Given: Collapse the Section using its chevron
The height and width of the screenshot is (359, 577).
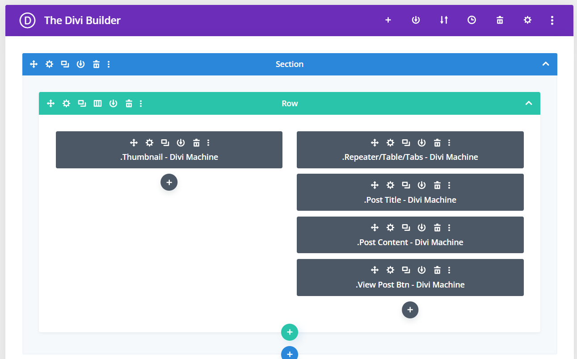Looking at the screenshot, I should (545, 64).
